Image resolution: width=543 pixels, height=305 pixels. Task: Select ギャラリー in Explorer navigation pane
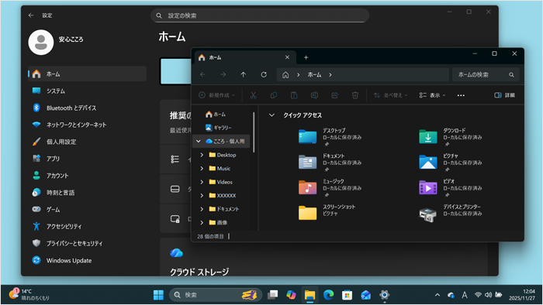[218, 128]
